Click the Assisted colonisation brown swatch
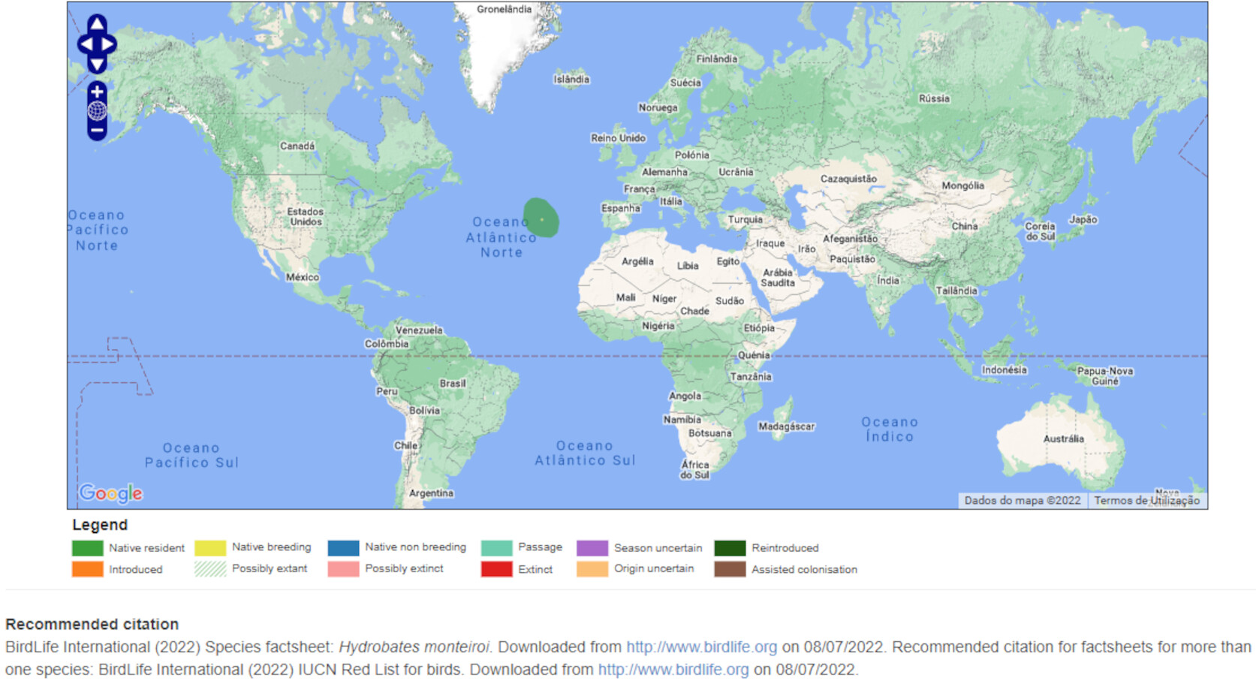The height and width of the screenshot is (684, 1256). click(730, 569)
